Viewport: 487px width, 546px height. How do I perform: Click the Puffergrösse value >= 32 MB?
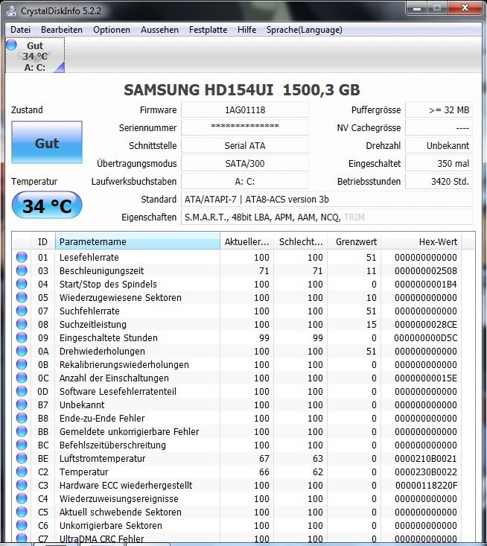[439, 110]
